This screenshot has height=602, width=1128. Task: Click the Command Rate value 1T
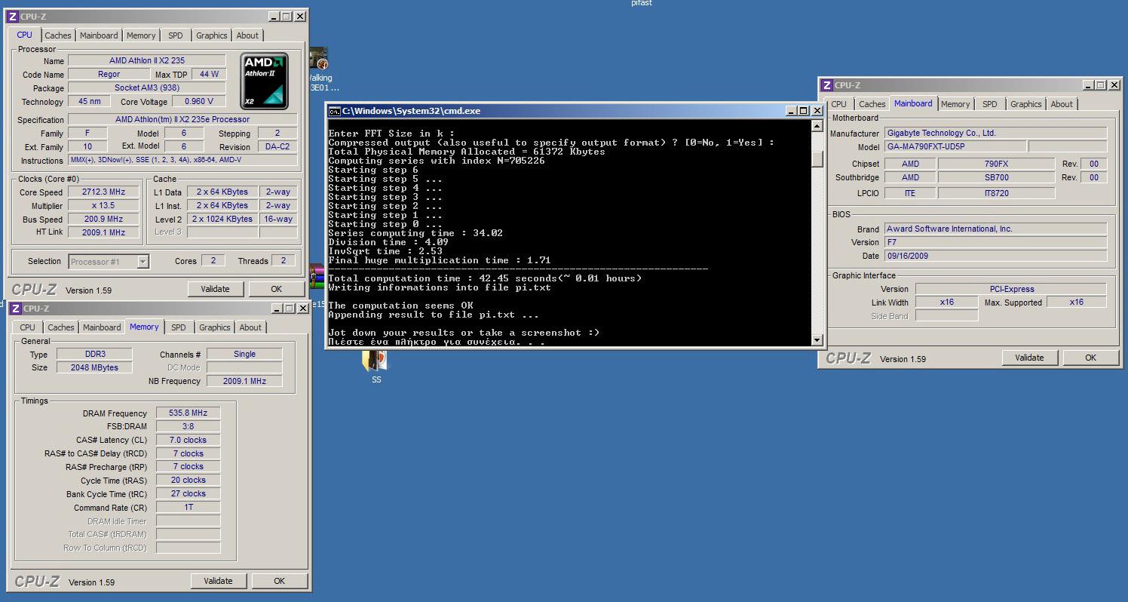click(189, 507)
